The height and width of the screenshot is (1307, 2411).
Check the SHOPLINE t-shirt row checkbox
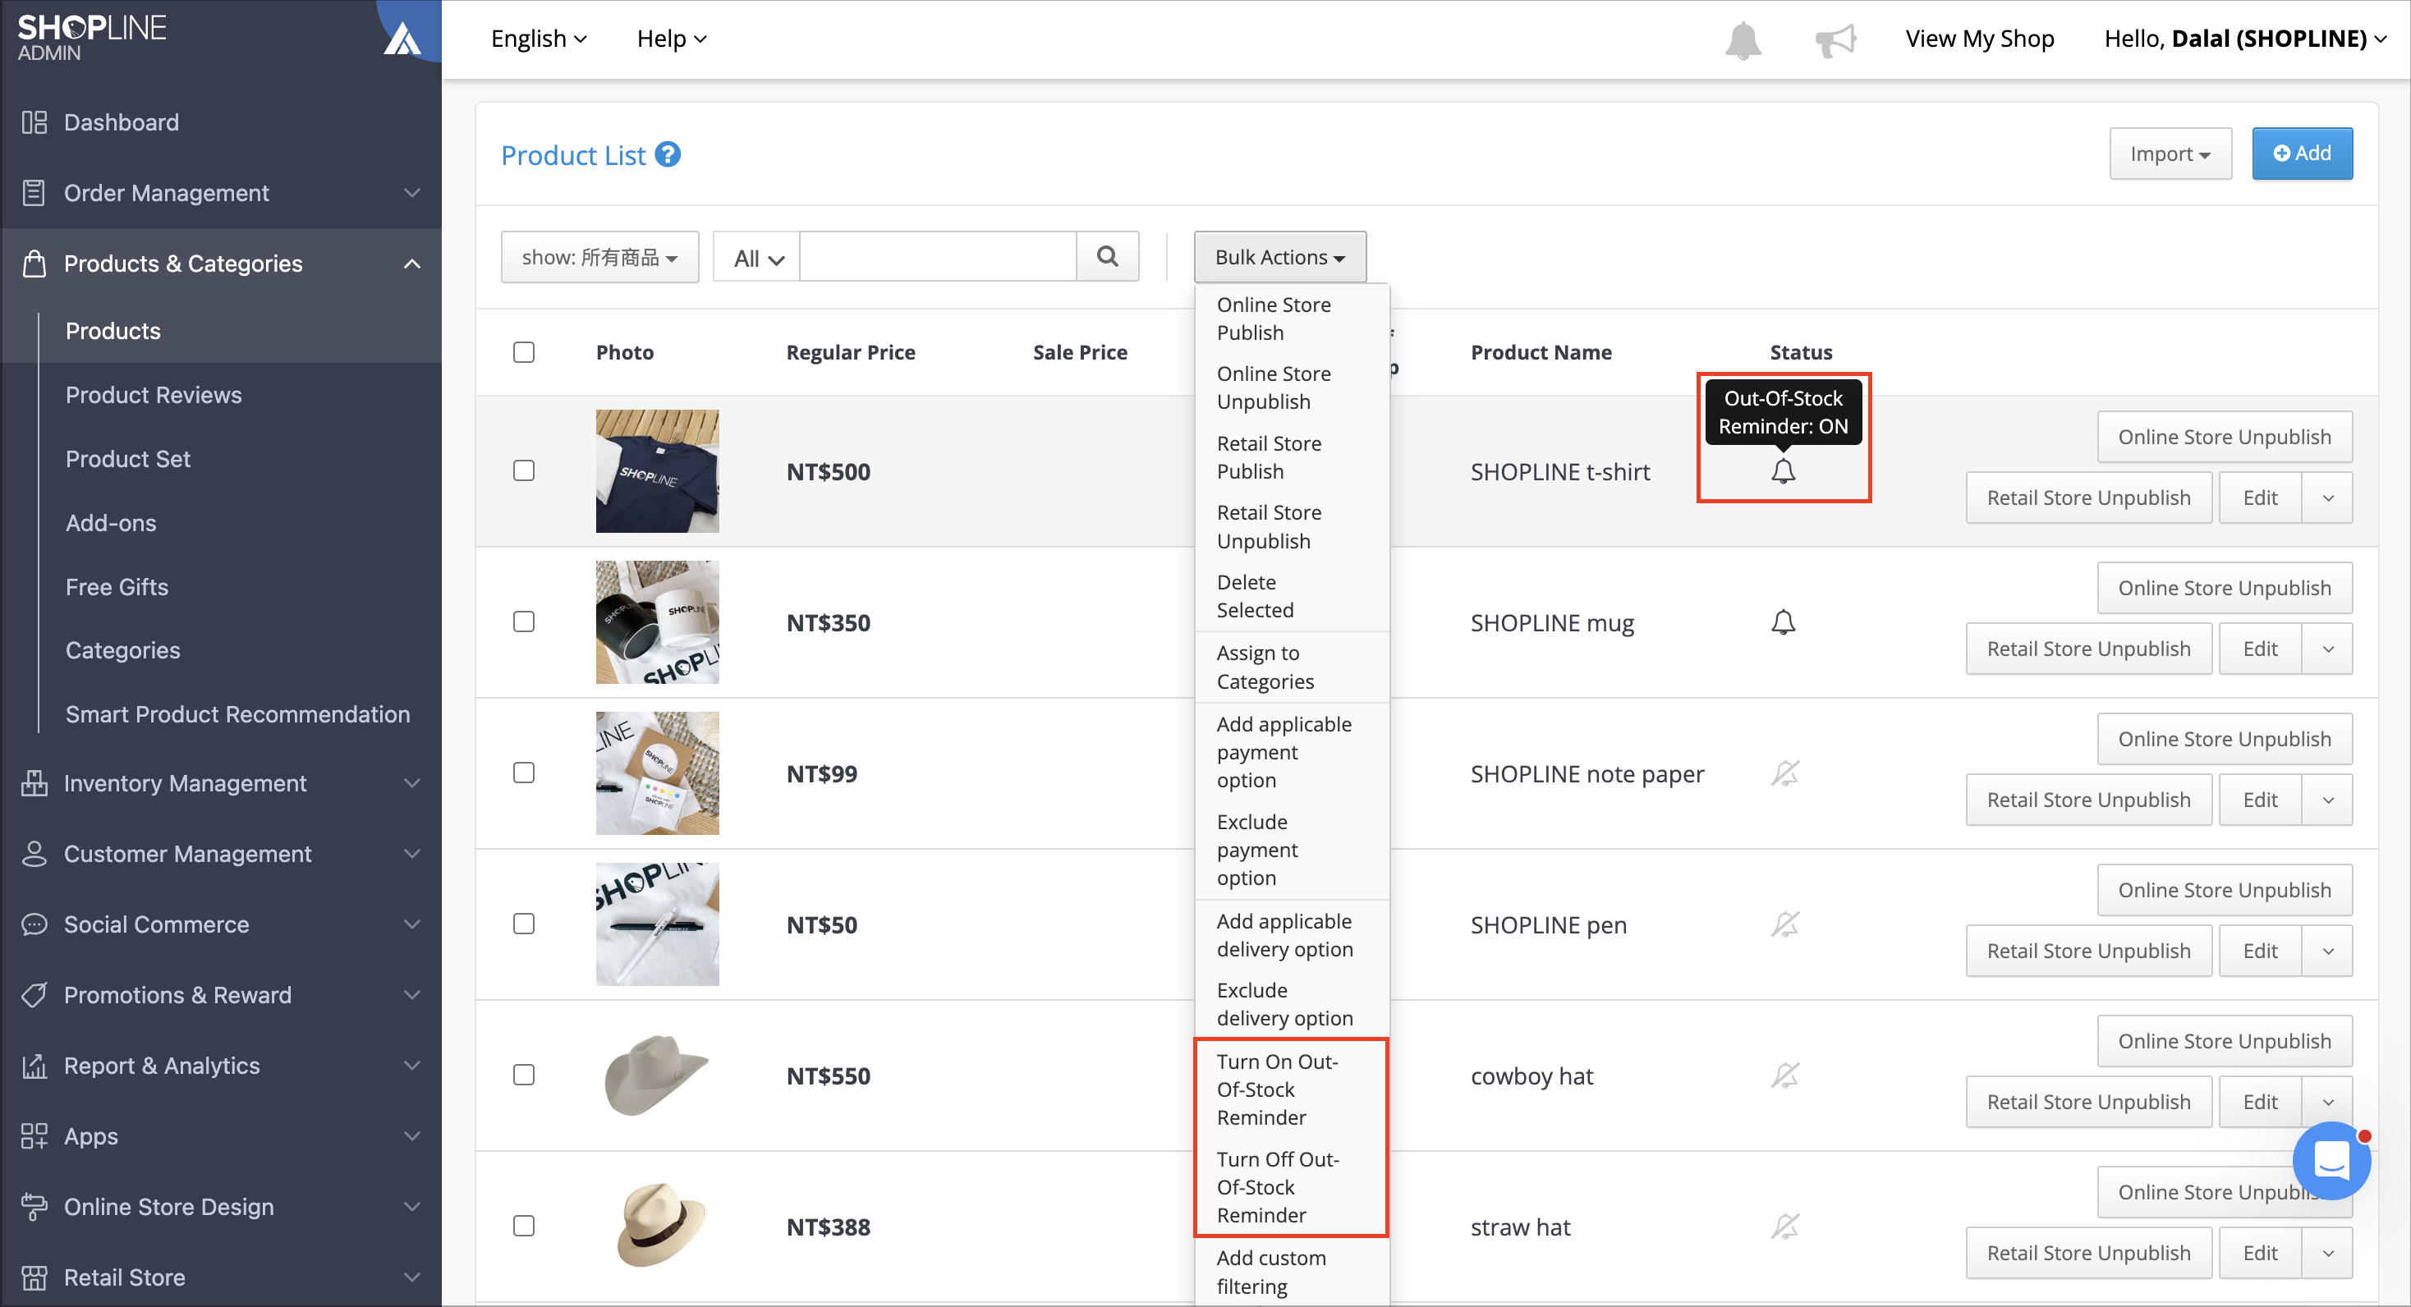point(524,470)
